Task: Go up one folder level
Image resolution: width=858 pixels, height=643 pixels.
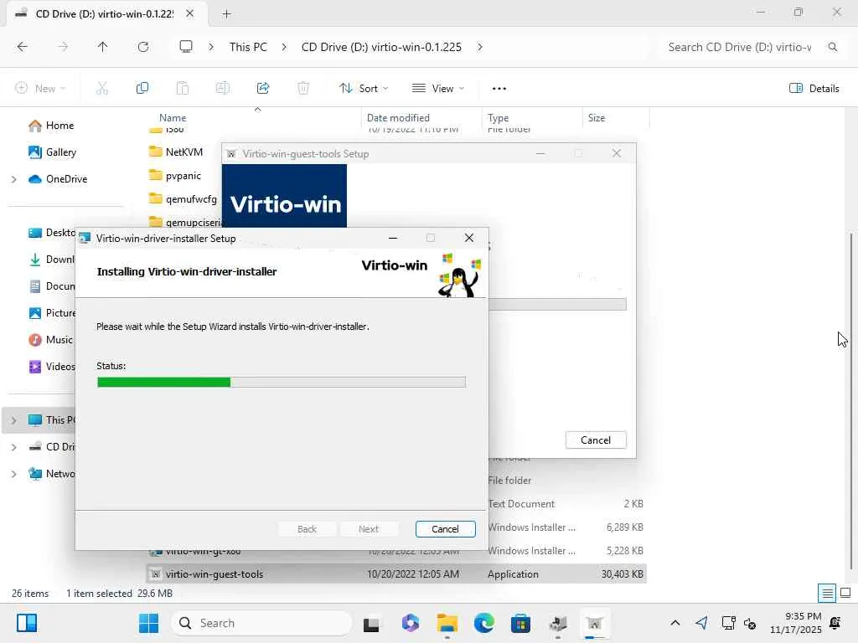Action: click(102, 47)
